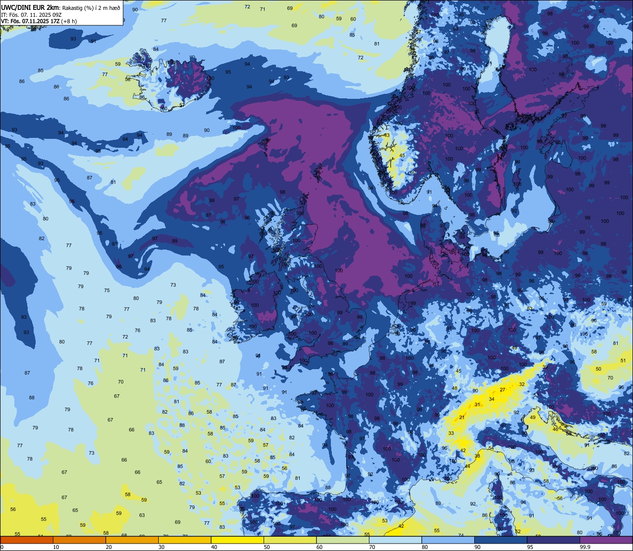Viewport: 633px width, 551px height.
Task: Pick the light blue 70–80 legend segment
Action: pos(395,540)
